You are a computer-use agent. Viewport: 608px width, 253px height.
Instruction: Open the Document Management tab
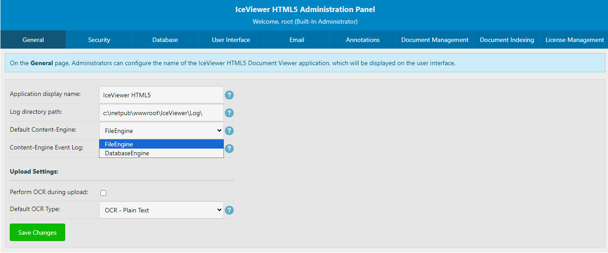(x=434, y=40)
